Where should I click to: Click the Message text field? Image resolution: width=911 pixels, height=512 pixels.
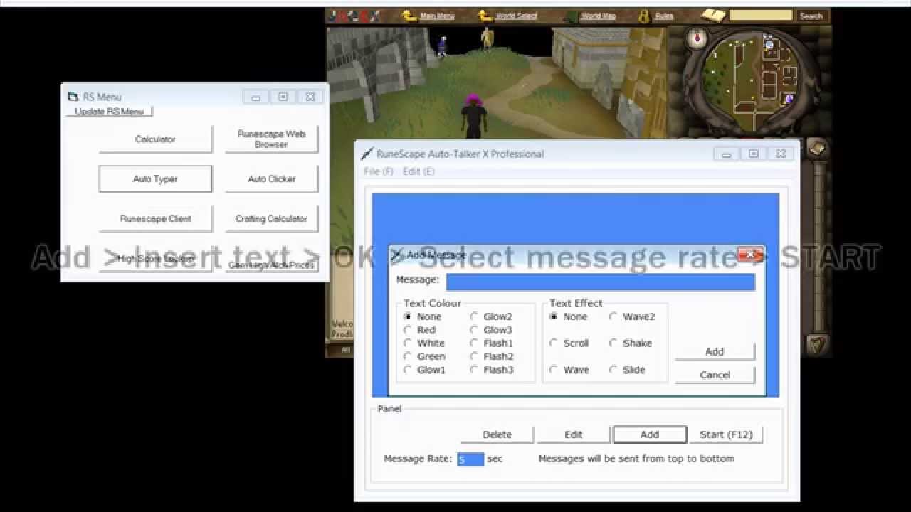pyautogui.click(x=600, y=282)
